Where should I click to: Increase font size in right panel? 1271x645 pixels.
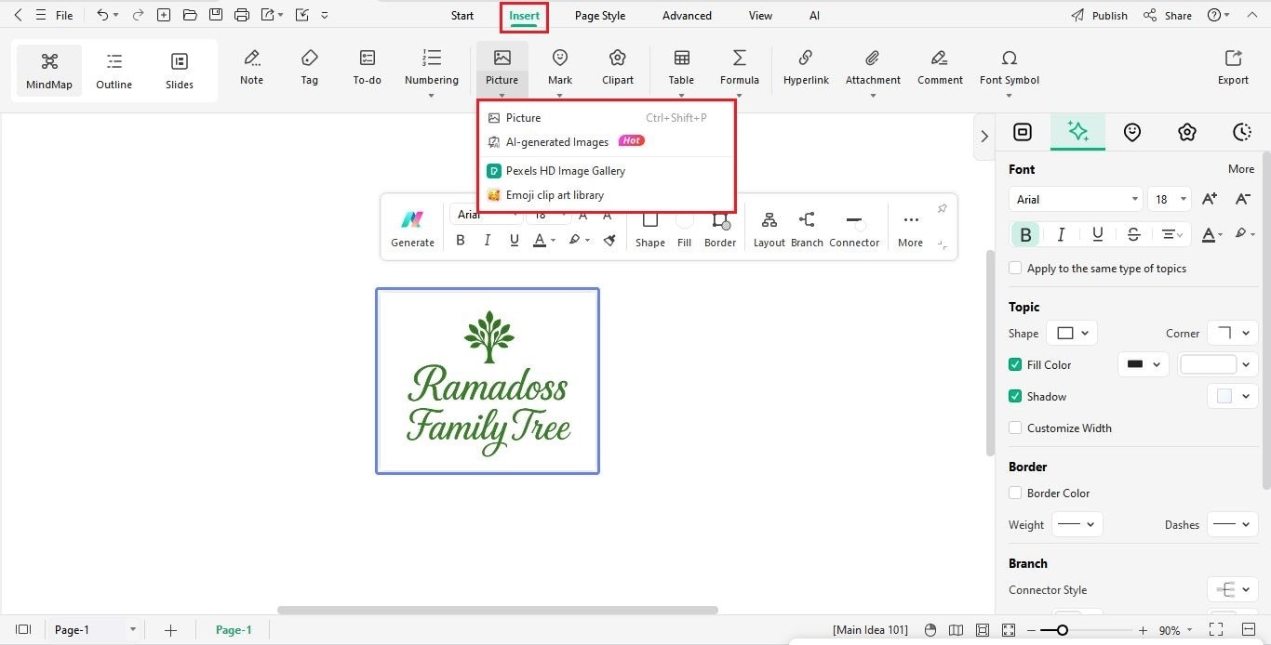[1210, 199]
